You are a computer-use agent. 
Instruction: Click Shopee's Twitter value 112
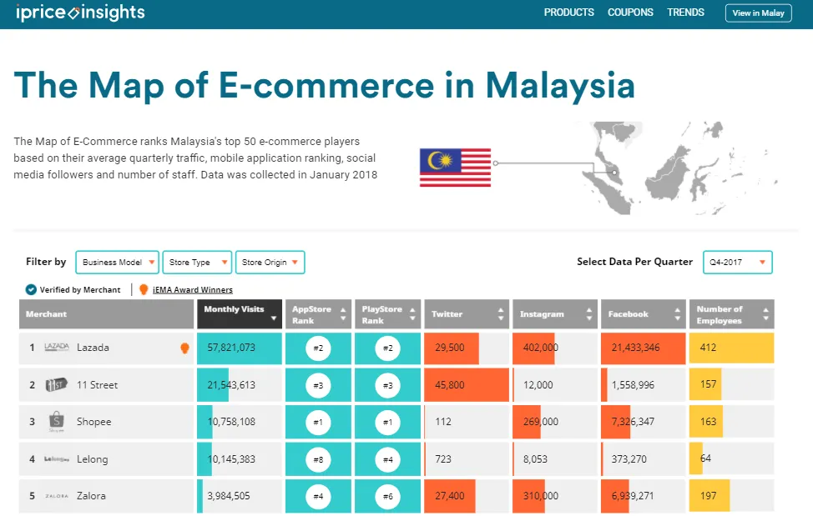tap(442, 422)
